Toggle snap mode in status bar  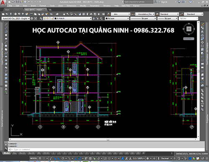44,158
